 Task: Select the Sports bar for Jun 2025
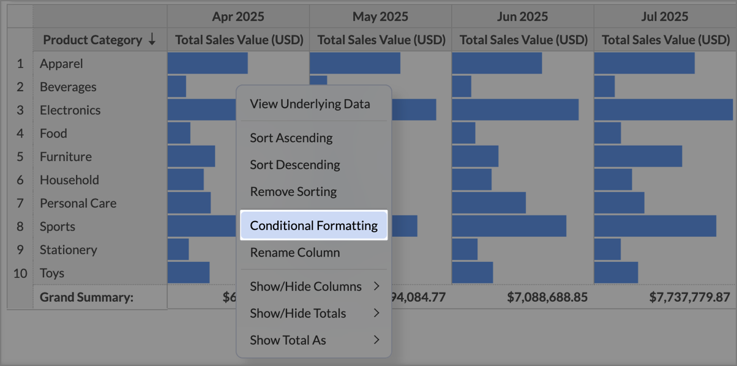[x=509, y=226]
